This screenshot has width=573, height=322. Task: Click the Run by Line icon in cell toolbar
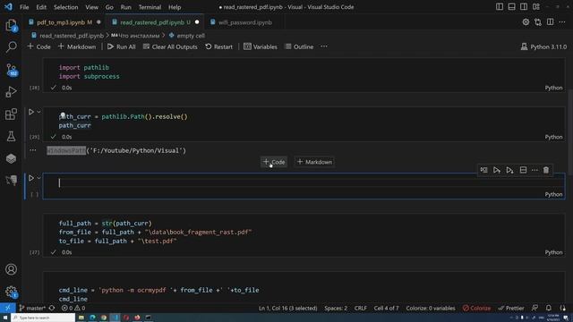(x=483, y=170)
